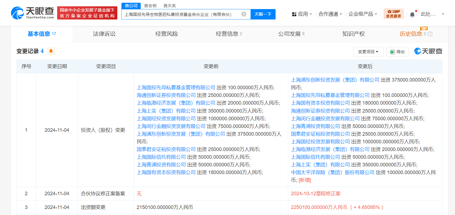Viewport: 455px width, 215px height.
Task: Click the 2150100.000000万人民币 value
Action: click(x=165, y=207)
